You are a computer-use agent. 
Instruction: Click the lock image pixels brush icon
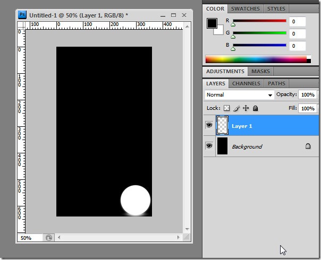[236, 108]
